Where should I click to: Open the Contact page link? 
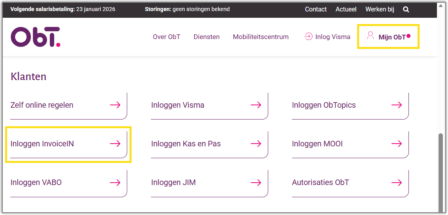[x=316, y=9]
